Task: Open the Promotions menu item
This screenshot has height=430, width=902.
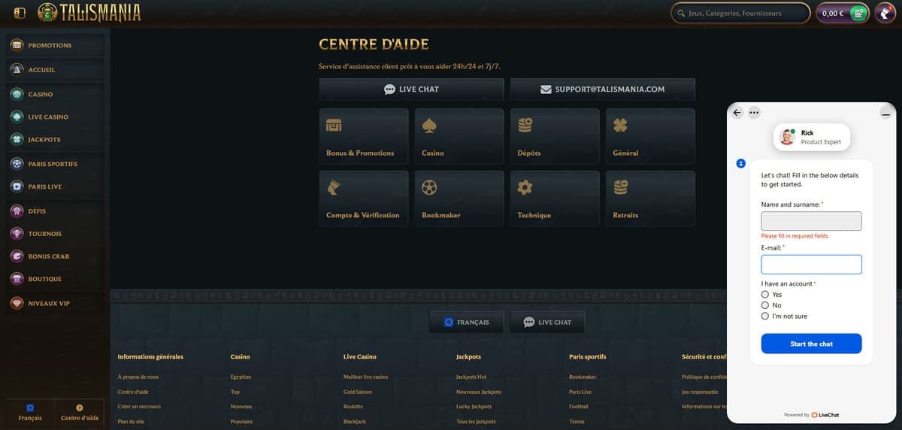Action: coord(56,45)
